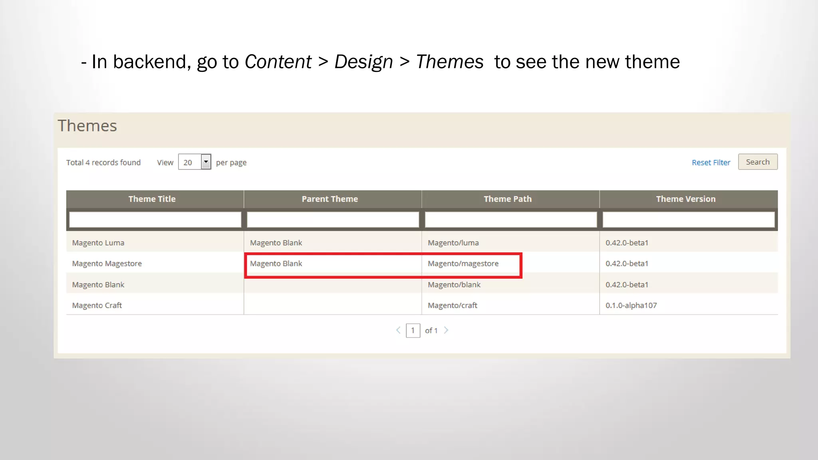Click the Magento/craft theme path
Viewport: 818px width, 460px height.
(x=452, y=305)
